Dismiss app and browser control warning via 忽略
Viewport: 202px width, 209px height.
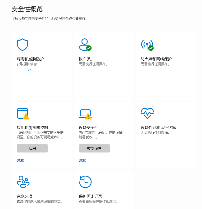point(21,160)
